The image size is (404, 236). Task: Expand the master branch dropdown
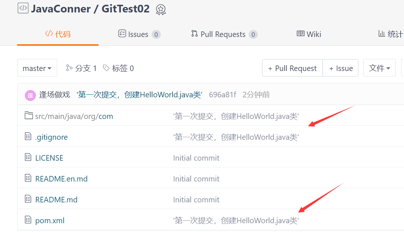point(37,68)
